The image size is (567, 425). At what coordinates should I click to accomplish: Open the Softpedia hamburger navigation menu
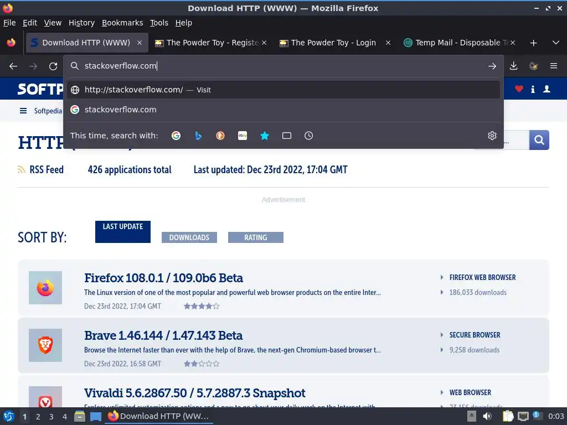(x=23, y=111)
